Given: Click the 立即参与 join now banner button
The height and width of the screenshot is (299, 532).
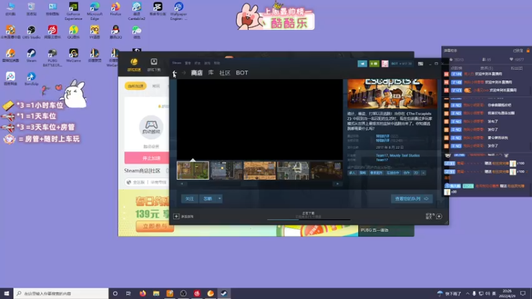Looking at the screenshot, I should tap(155, 226).
